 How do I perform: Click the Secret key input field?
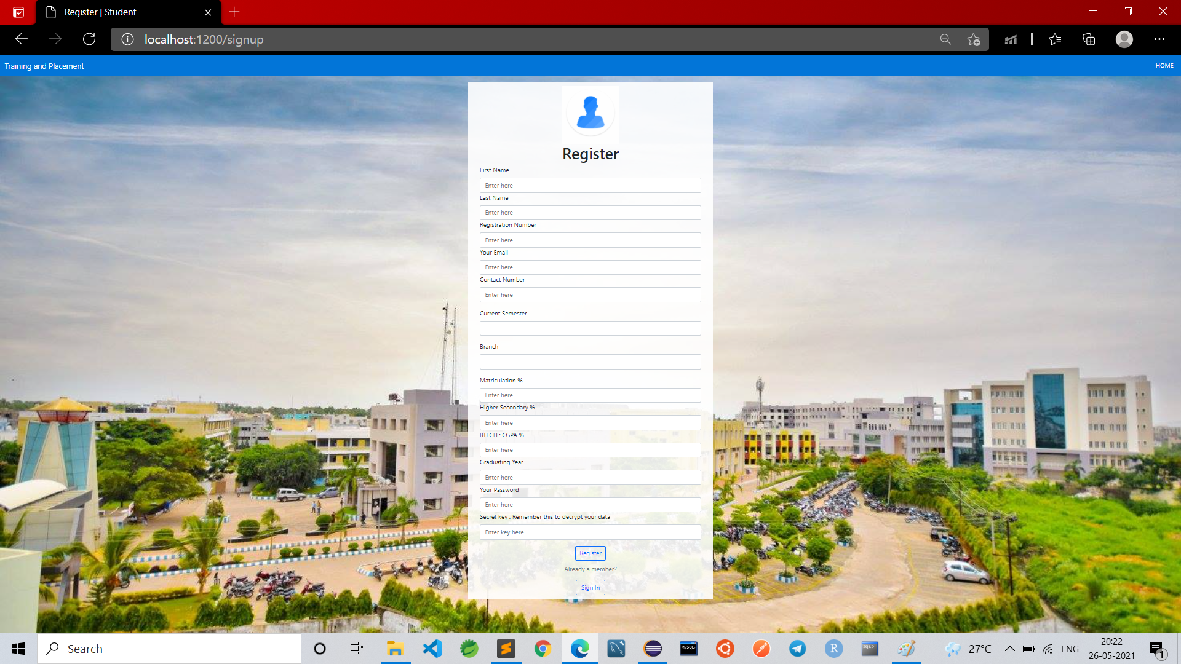click(590, 532)
